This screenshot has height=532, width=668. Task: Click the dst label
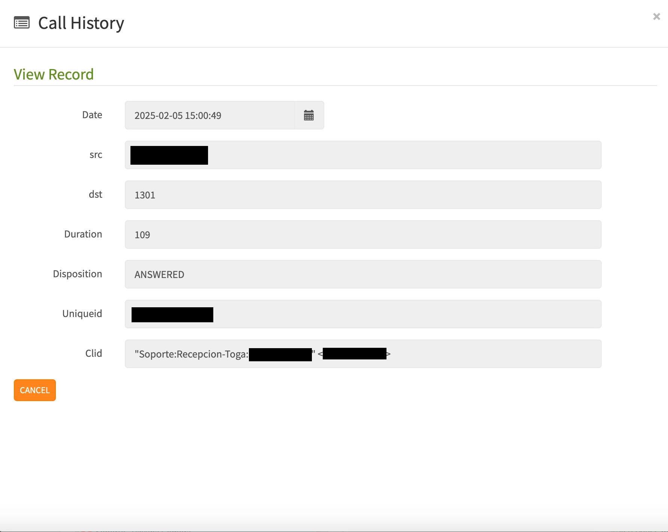pos(96,194)
